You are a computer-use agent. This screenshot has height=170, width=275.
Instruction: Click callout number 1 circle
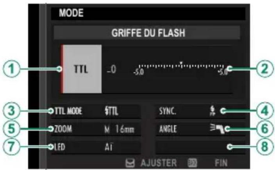(11, 69)
